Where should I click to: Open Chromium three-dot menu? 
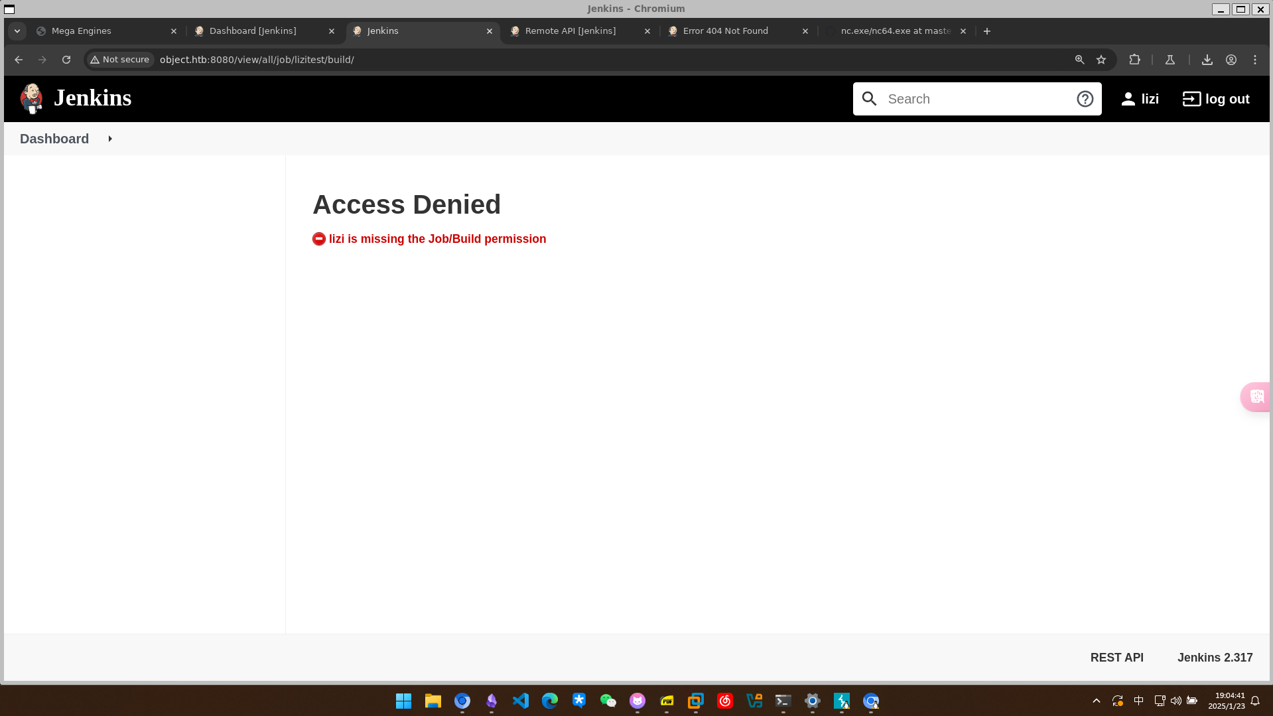click(1254, 60)
